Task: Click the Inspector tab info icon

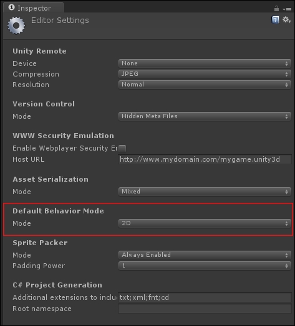Action: pos(11,7)
